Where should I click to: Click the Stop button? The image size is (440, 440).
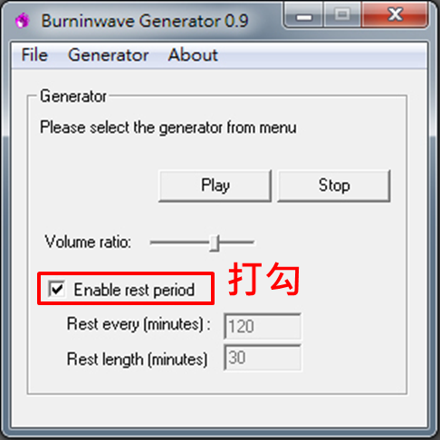click(334, 186)
